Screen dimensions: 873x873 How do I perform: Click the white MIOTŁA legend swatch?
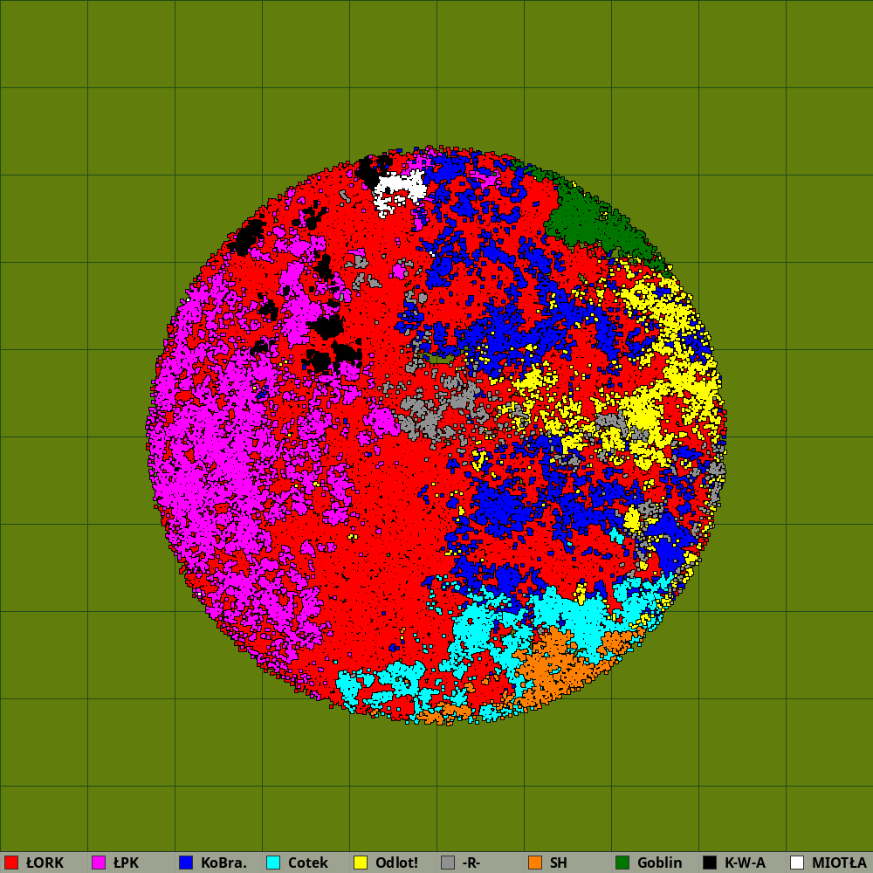tap(797, 863)
